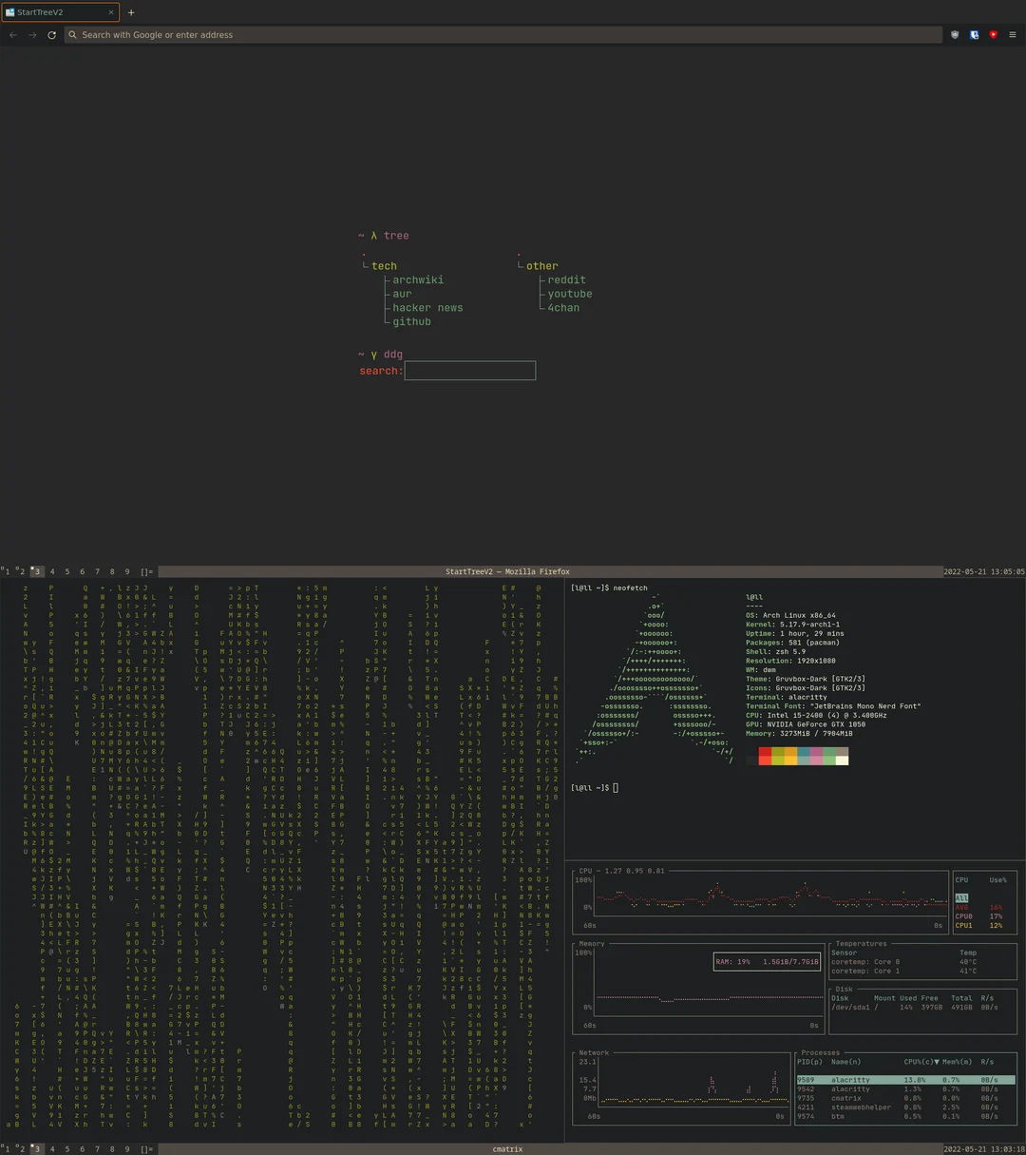Click the ddg search input field
This screenshot has width=1026, height=1155.
click(469, 370)
